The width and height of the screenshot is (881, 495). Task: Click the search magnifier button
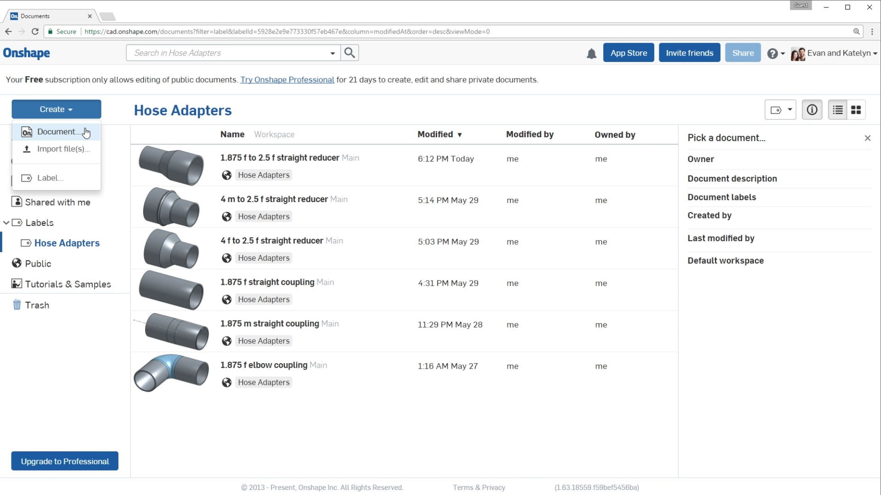(350, 53)
